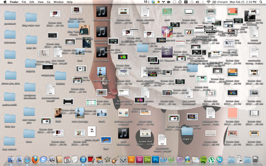
Task: Open the Wi-Fi status menu
Action: point(208,2)
